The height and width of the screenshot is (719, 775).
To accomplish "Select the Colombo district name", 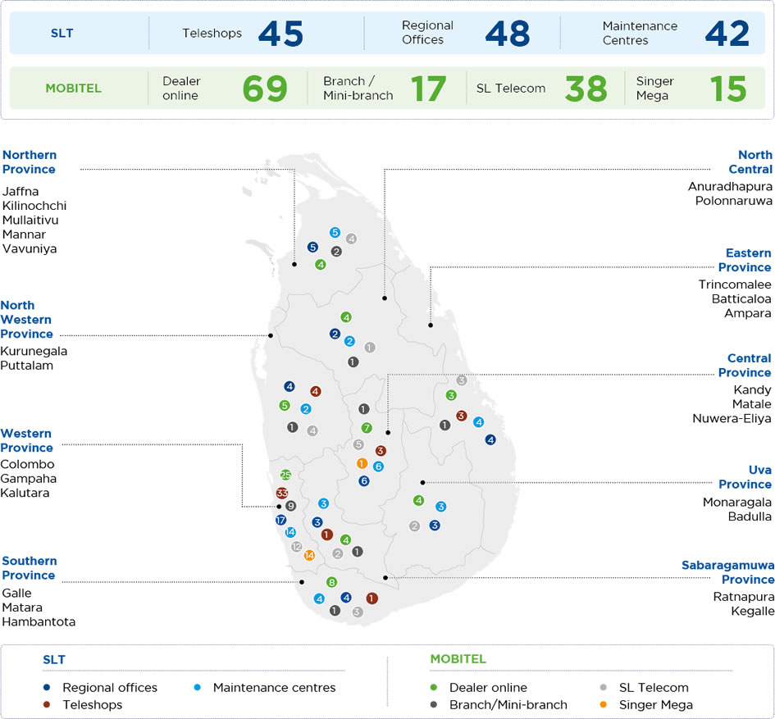I will click(27, 464).
